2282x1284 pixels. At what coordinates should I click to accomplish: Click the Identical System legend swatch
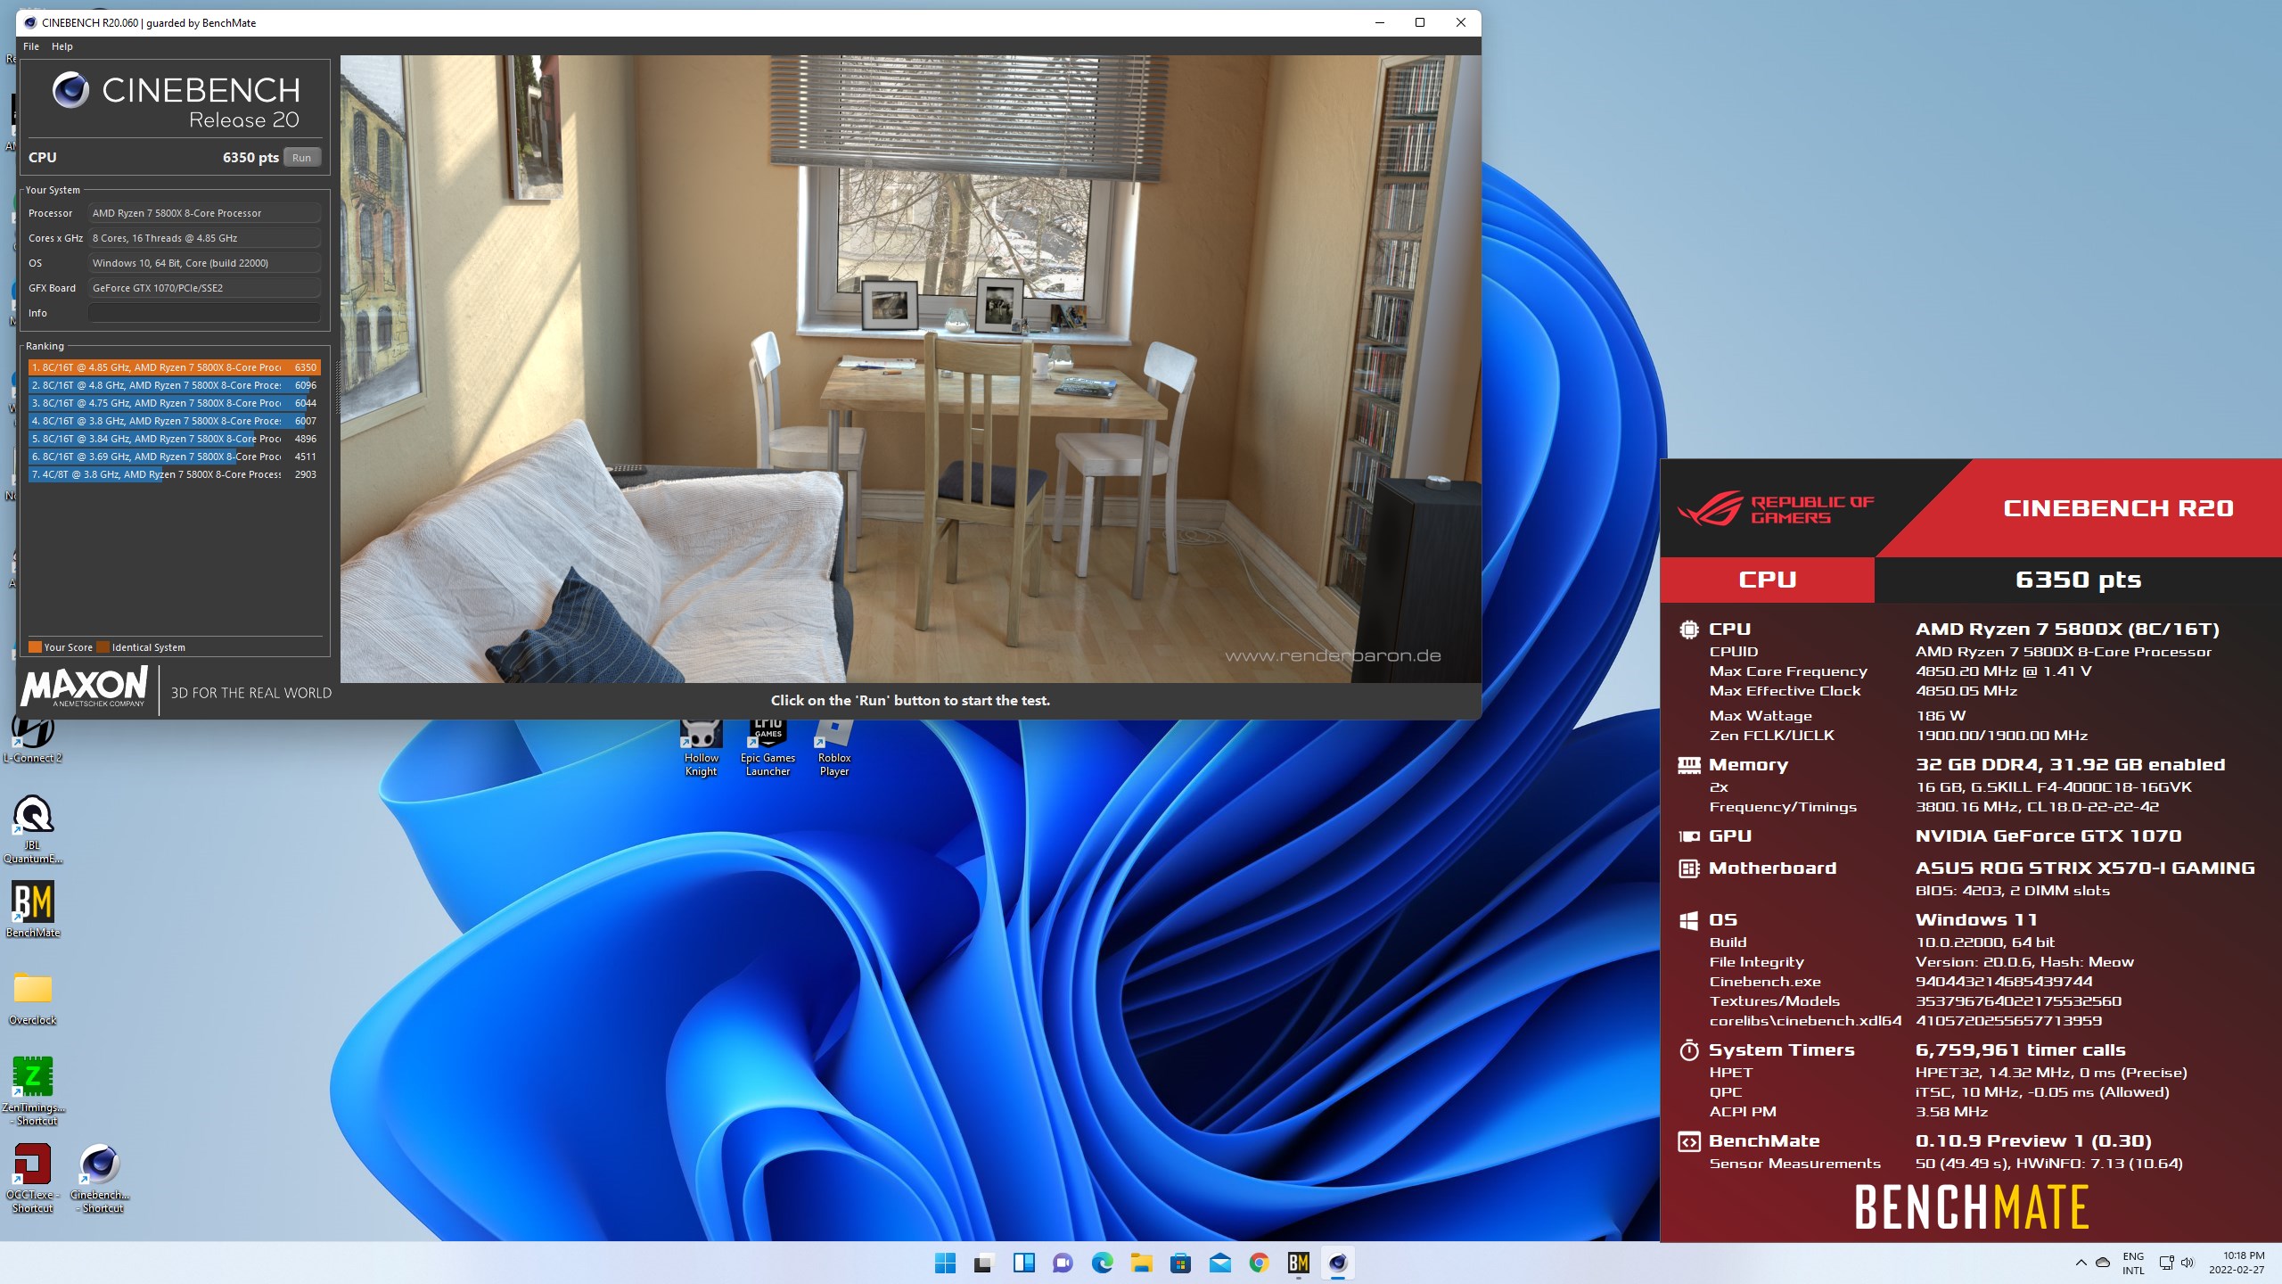pos(103,647)
